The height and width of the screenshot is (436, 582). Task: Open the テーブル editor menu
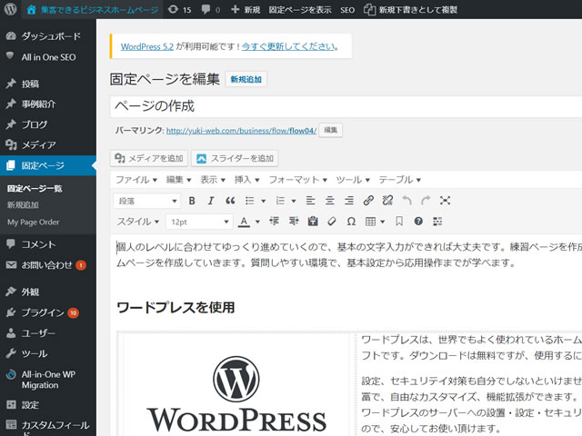(399, 180)
